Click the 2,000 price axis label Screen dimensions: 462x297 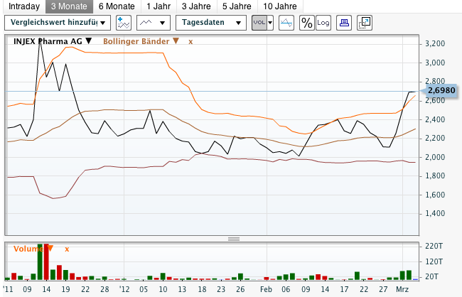pos(435,157)
